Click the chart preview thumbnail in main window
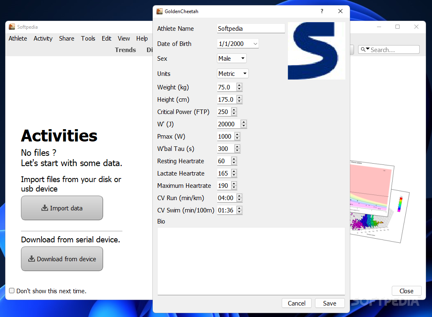This screenshot has height=317, width=432. (x=380, y=201)
